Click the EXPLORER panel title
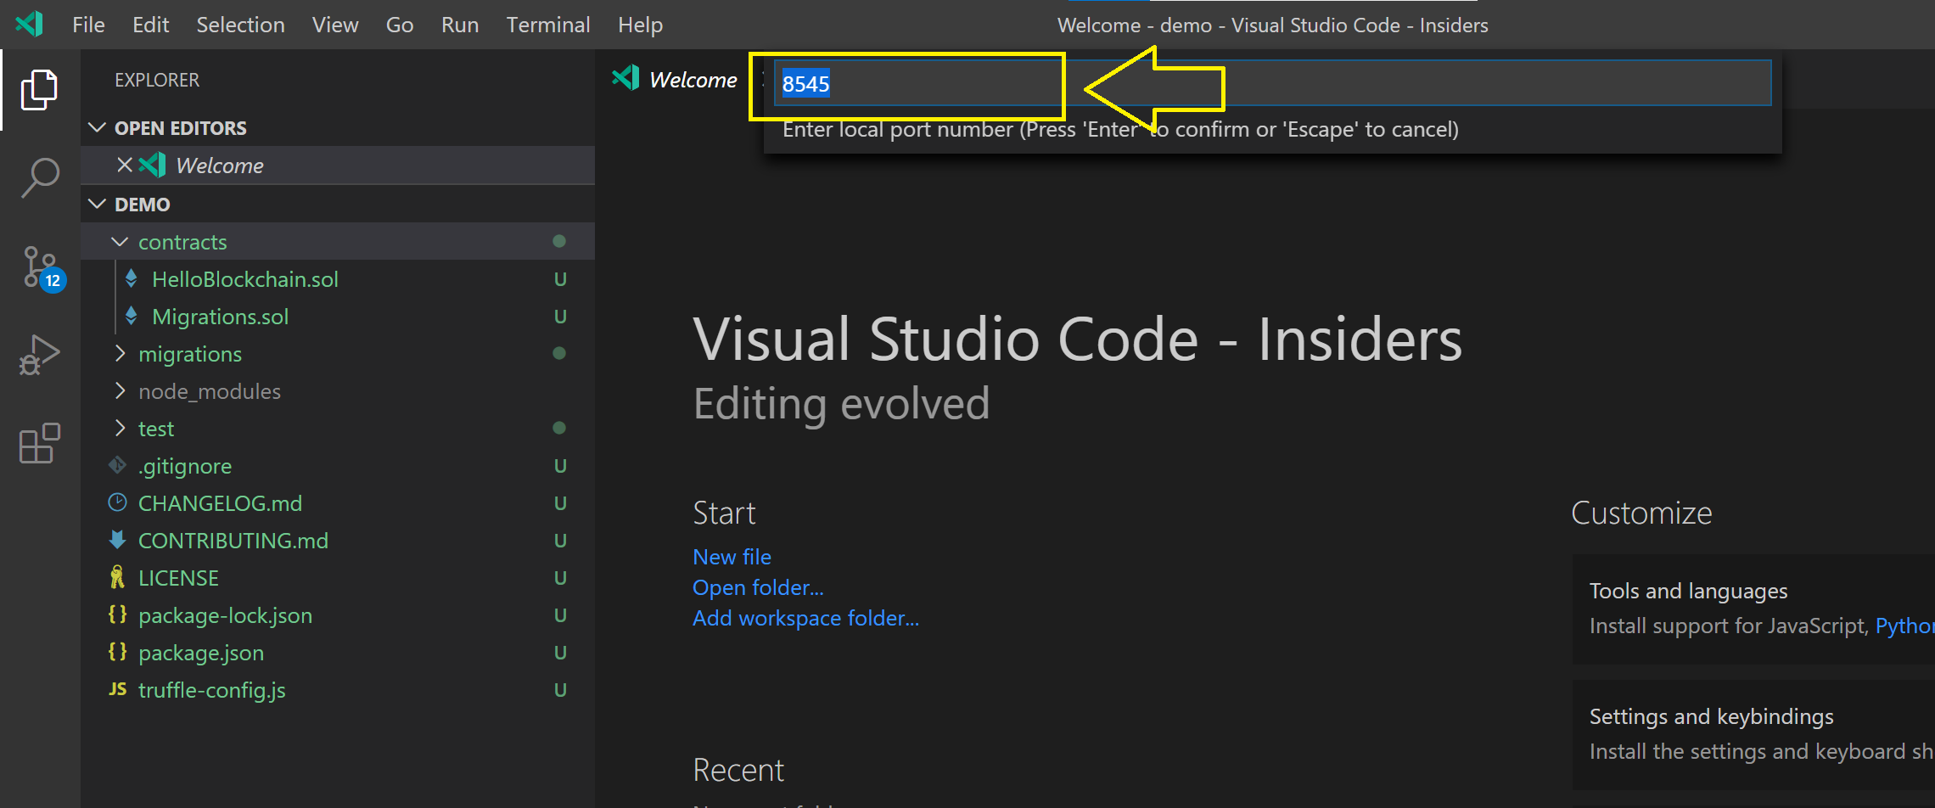Image resolution: width=1935 pixels, height=808 pixels. 157,80
